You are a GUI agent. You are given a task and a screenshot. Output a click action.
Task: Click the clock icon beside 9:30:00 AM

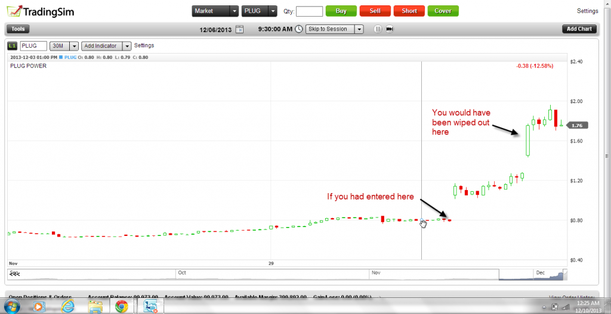298,29
